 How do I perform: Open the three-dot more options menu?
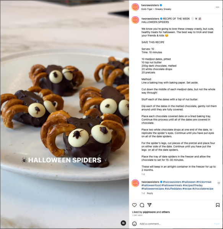217,7
